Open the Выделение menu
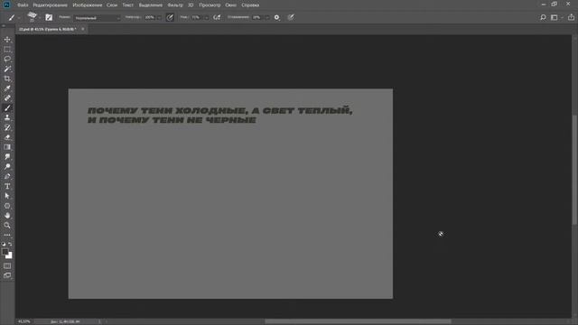578x325 pixels. (x=151, y=5)
